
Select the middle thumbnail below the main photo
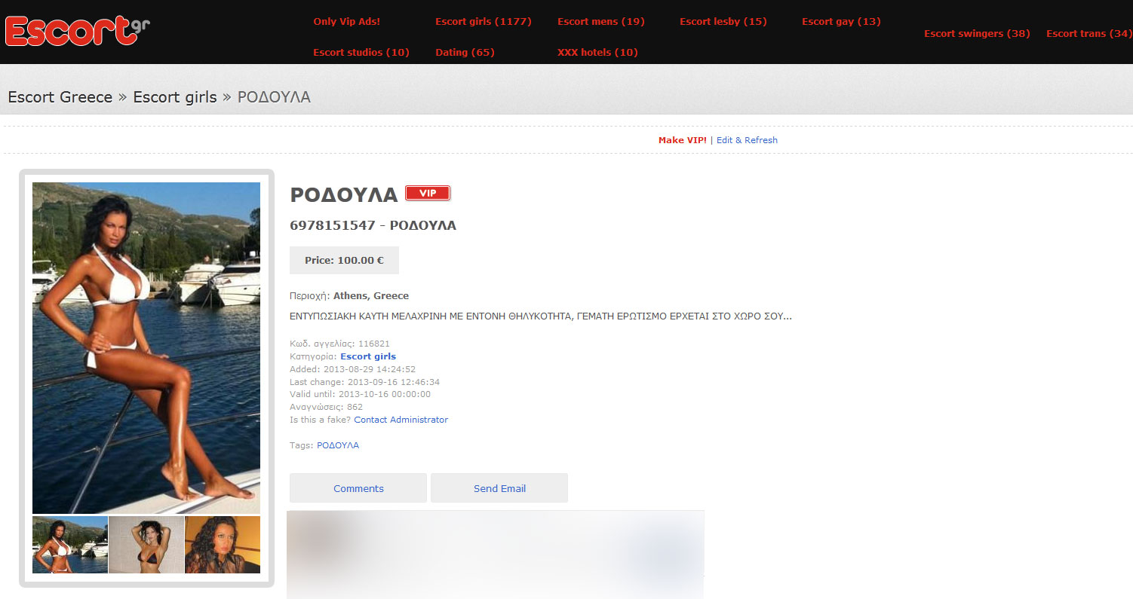[x=146, y=544]
